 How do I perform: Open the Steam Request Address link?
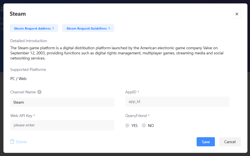[32, 28]
